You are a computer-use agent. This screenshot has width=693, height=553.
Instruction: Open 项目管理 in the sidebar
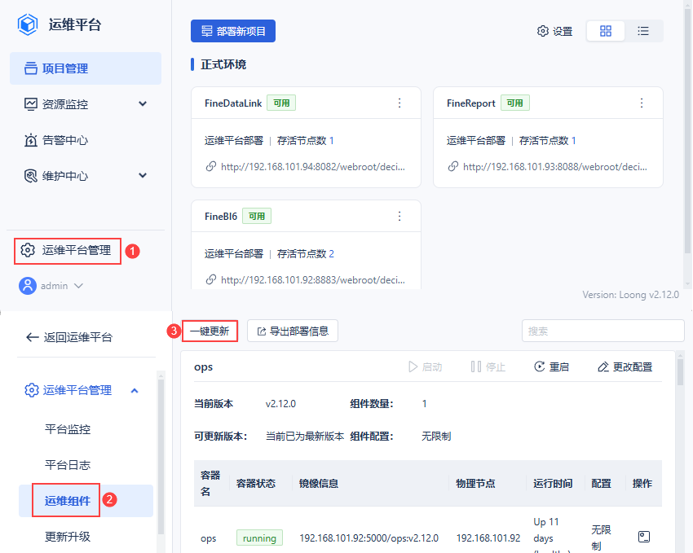click(86, 68)
